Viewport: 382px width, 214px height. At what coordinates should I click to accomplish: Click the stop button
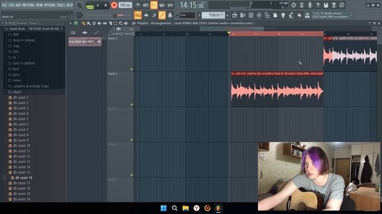point(106,5)
